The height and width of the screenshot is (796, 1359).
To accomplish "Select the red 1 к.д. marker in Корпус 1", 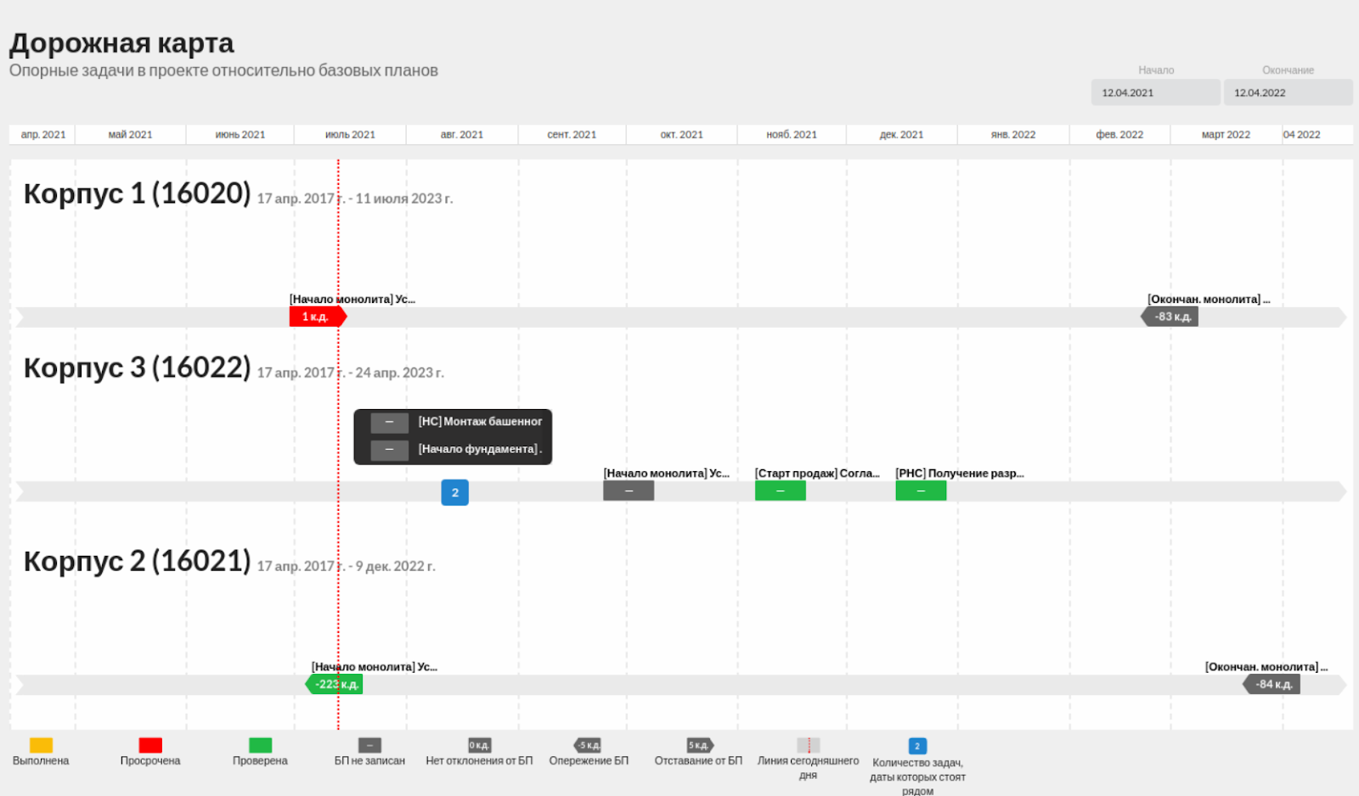I will [x=318, y=317].
